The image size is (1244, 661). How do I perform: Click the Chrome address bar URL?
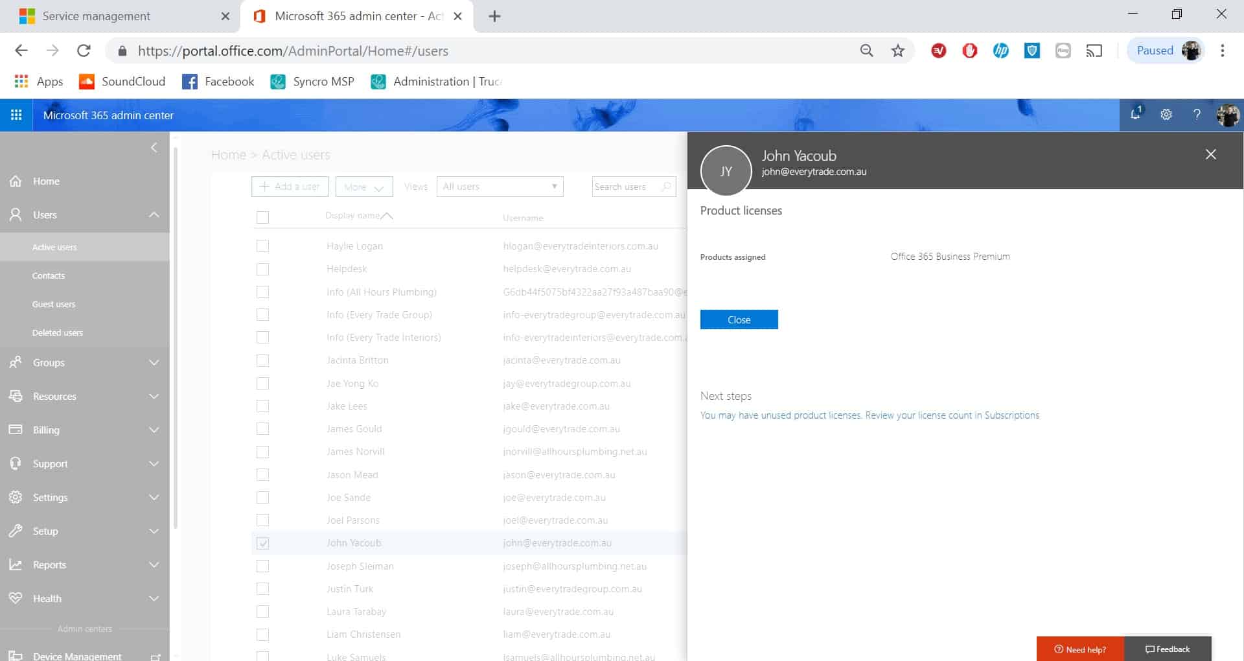coord(293,51)
